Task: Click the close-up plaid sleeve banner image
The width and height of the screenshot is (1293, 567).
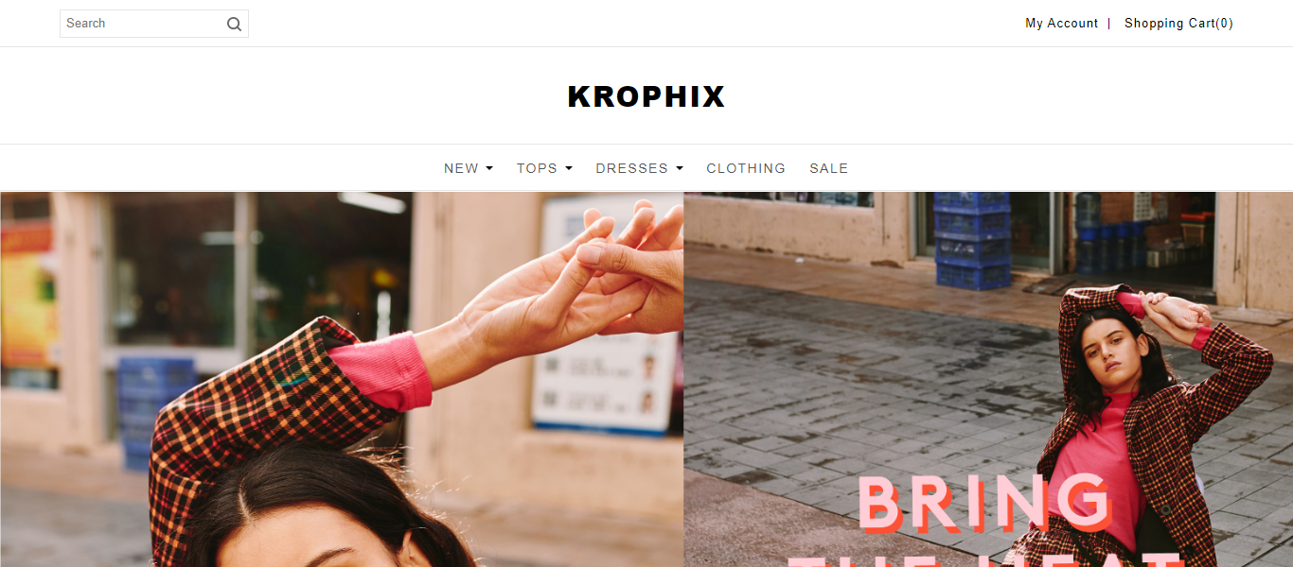Action: point(342,380)
